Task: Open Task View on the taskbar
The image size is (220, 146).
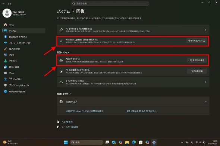Action: pos(107,142)
